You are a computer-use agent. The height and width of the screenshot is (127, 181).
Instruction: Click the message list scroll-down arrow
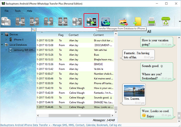116,112
